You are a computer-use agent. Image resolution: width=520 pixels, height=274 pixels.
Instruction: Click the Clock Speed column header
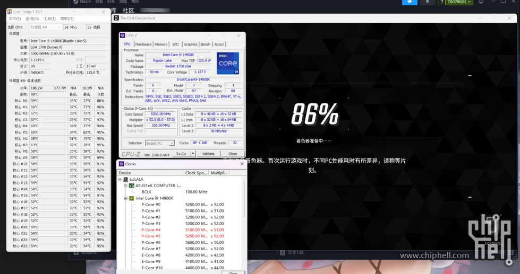click(x=196, y=173)
